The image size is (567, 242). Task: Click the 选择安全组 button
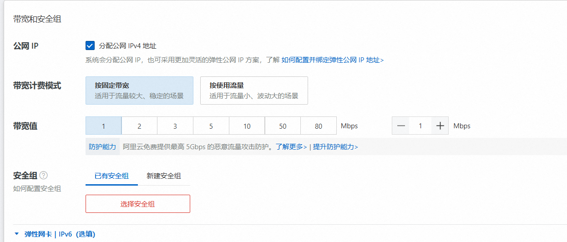click(137, 204)
